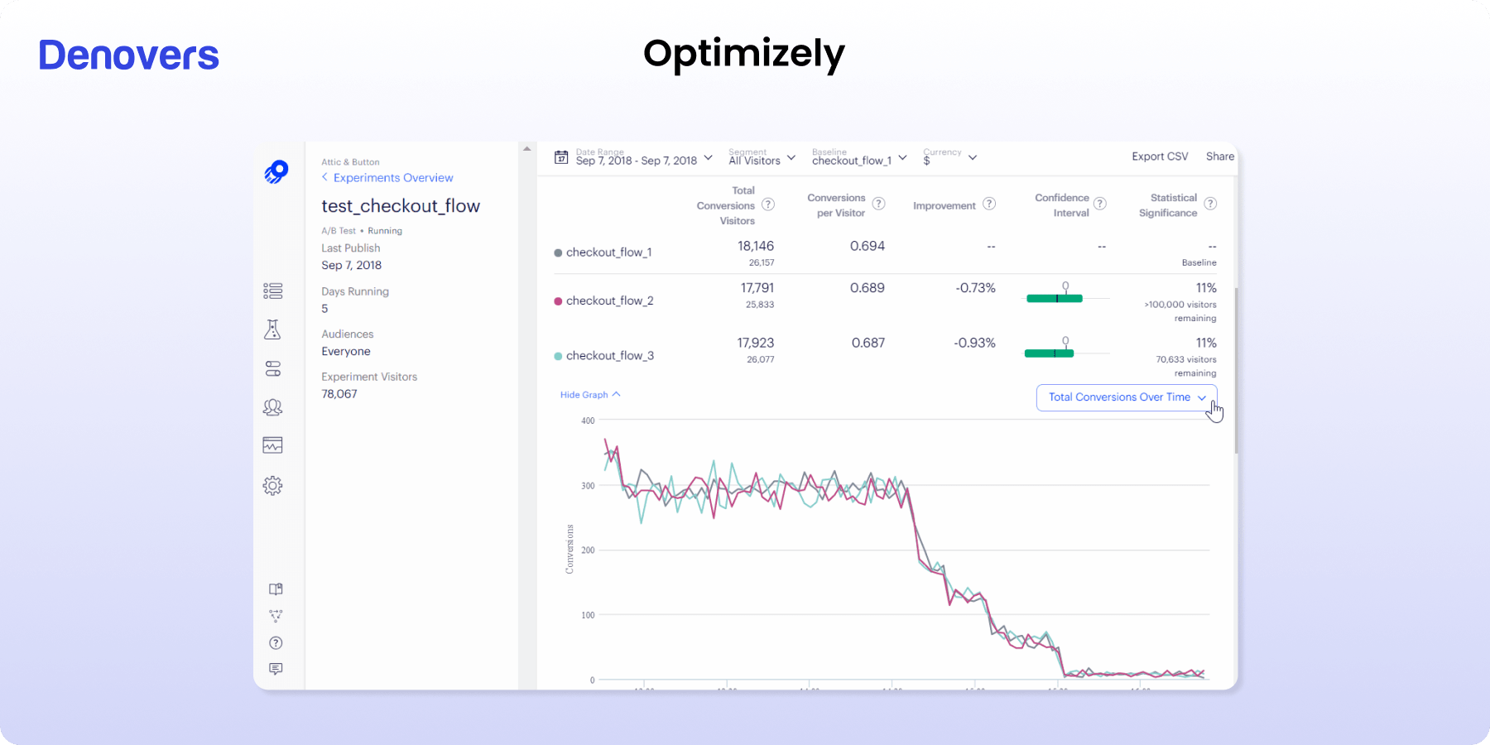Open the monitoring graph icon in sidebar
This screenshot has width=1490, height=745.
click(x=272, y=445)
